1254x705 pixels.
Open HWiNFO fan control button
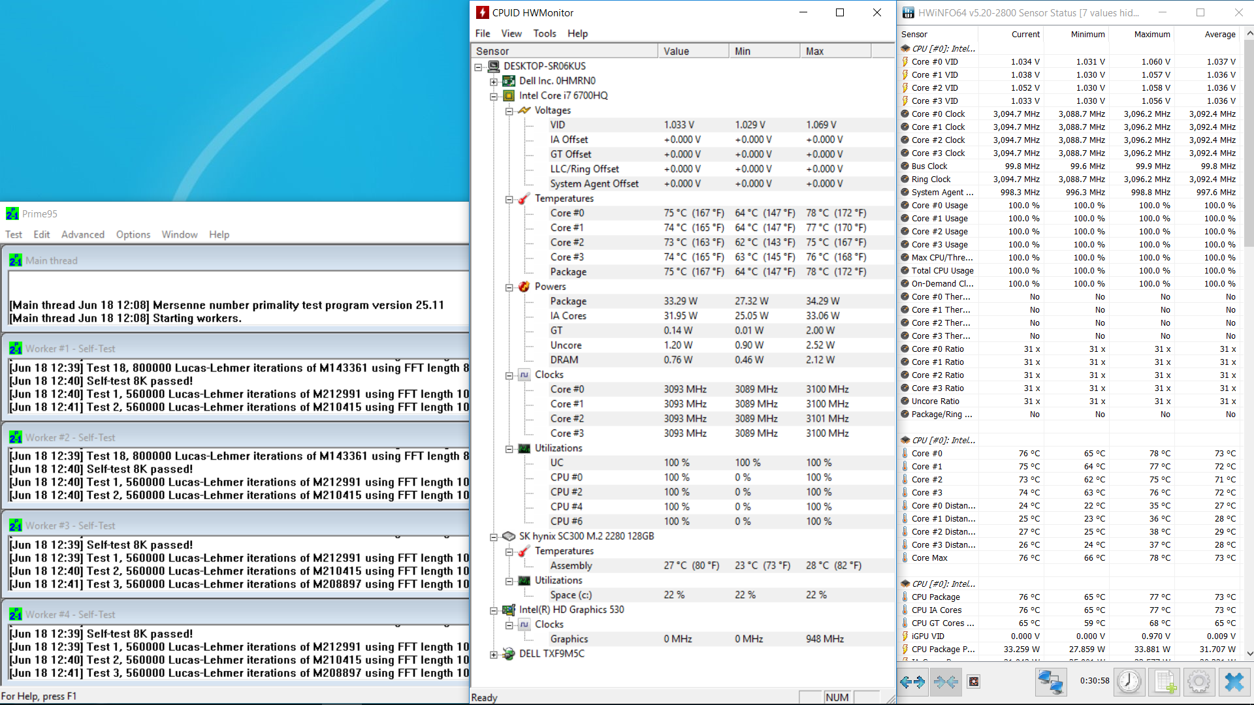click(x=974, y=682)
